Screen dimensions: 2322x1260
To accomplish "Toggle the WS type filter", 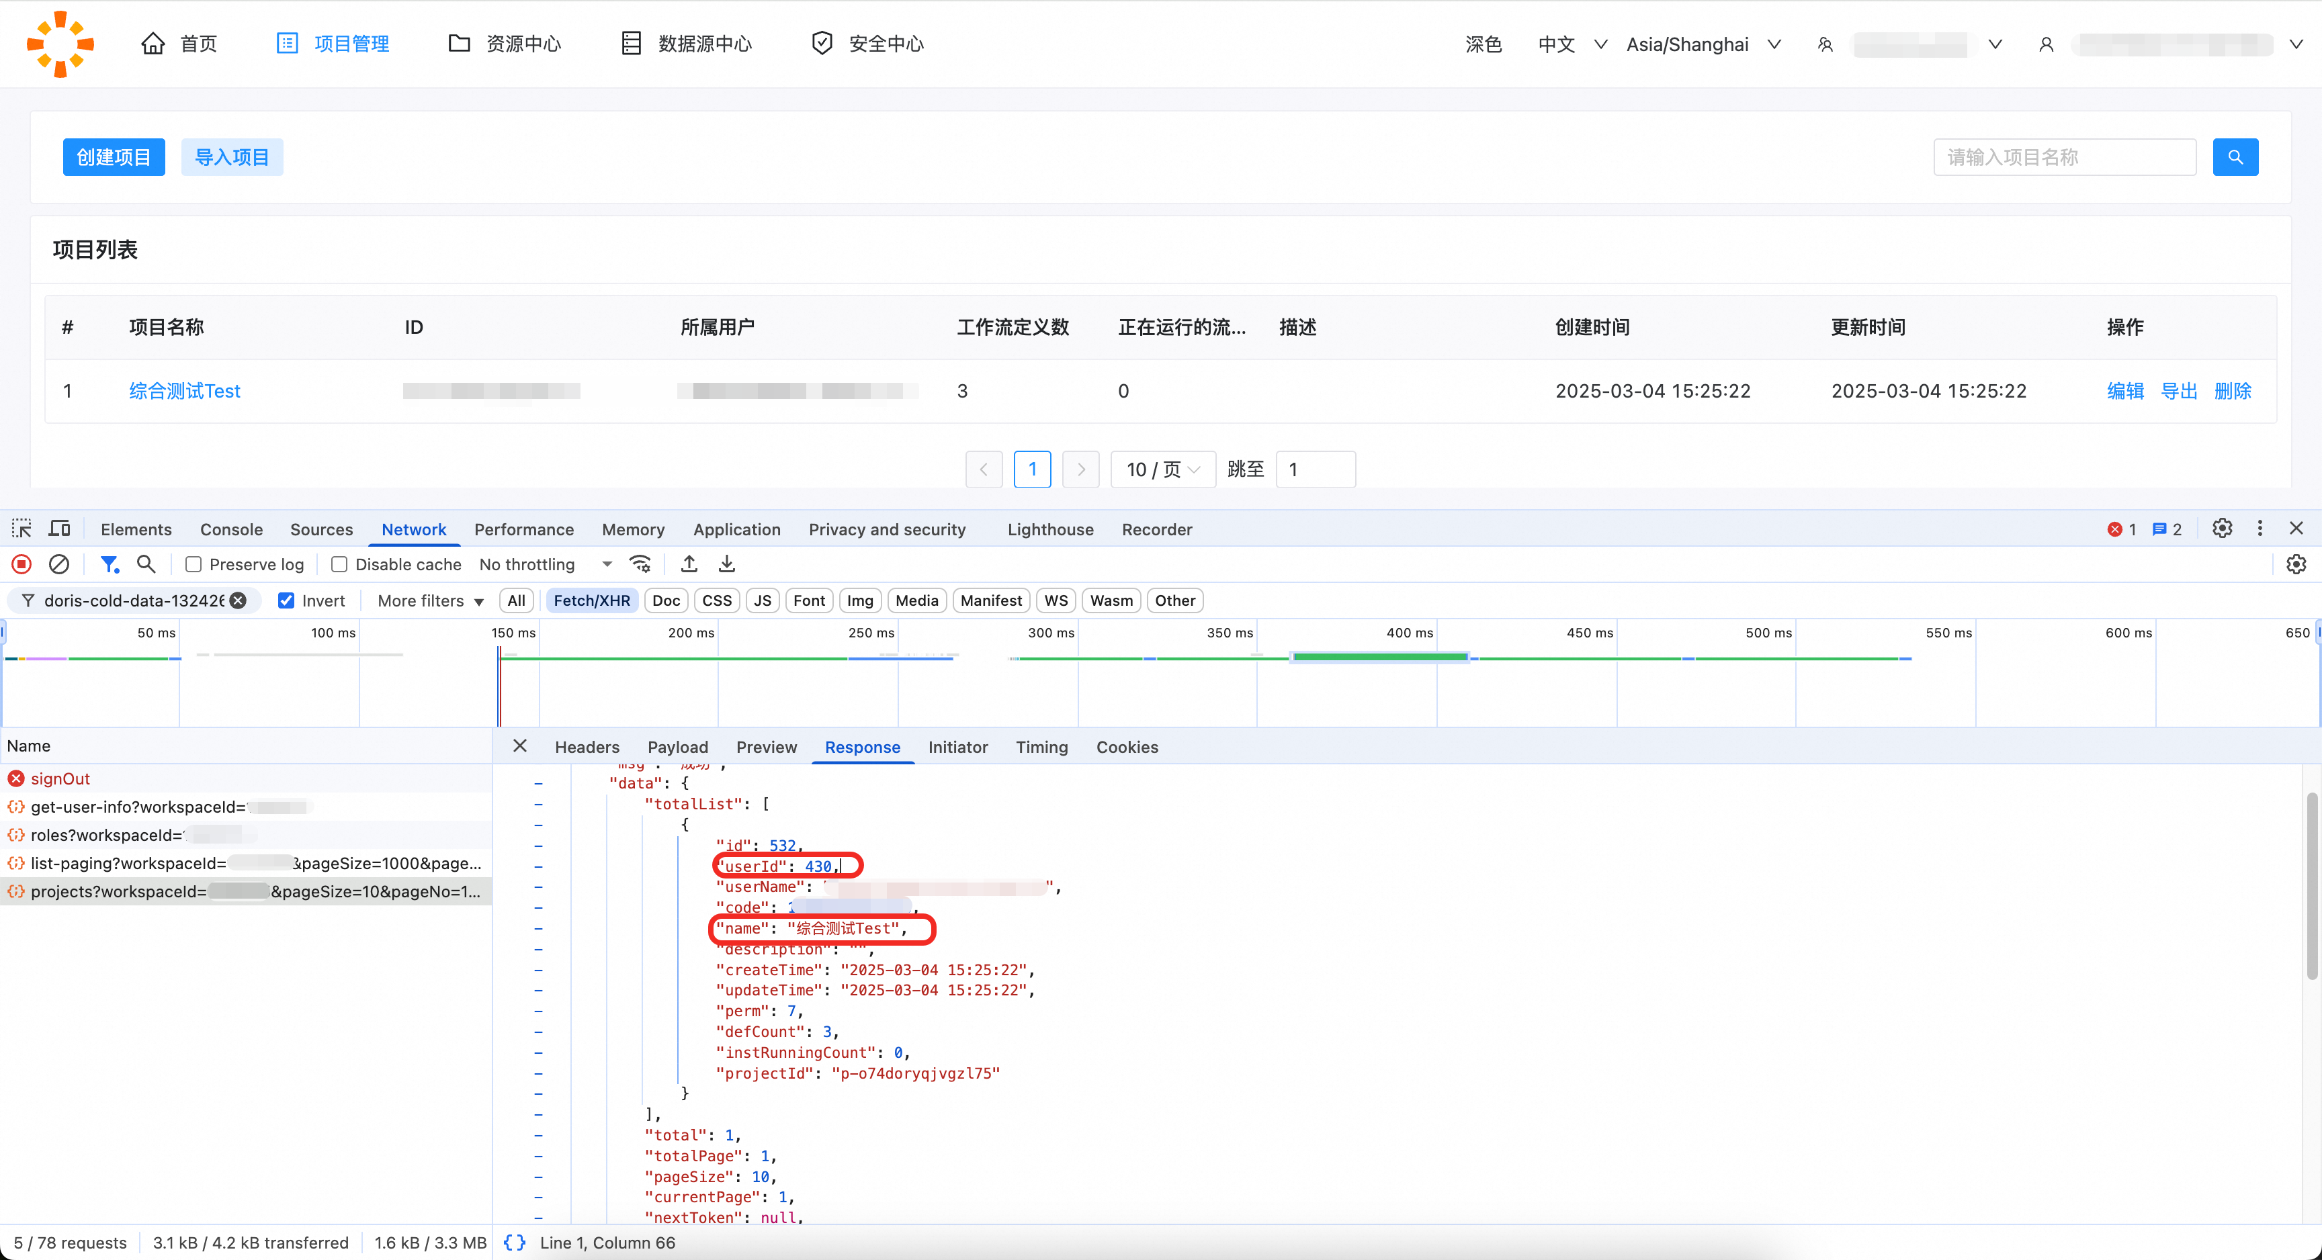I will (1056, 600).
